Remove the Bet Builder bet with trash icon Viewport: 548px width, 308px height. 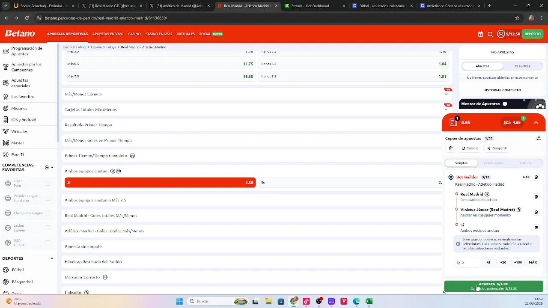pyautogui.click(x=536, y=177)
